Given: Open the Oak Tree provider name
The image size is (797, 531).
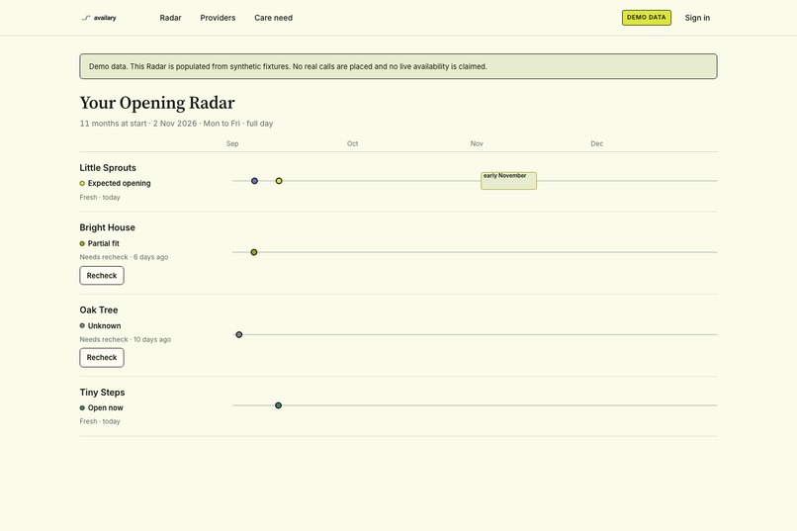Looking at the screenshot, I should [x=99, y=310].
